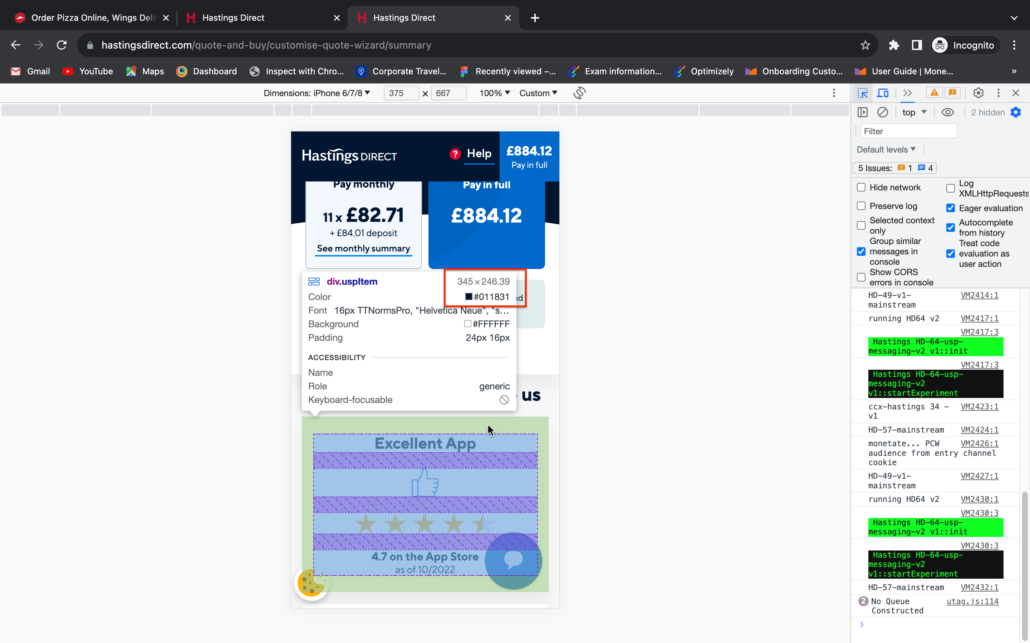Click the console Filter input field
Screen dimensions: 1030x643
click(908, 131)
